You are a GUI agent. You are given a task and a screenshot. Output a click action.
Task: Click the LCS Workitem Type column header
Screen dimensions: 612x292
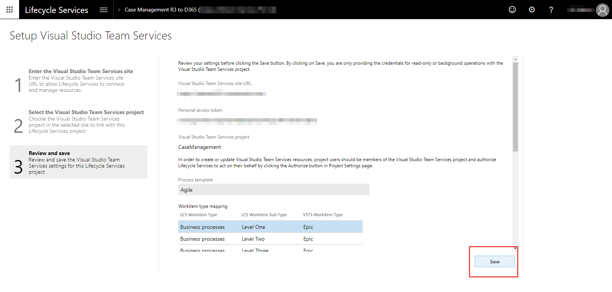click(199, 215)
